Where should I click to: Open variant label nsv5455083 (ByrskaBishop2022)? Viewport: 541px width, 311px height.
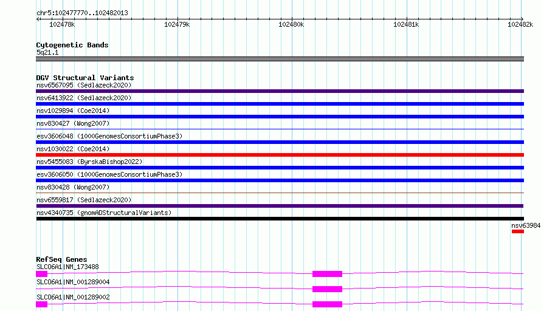pos(89,162)
